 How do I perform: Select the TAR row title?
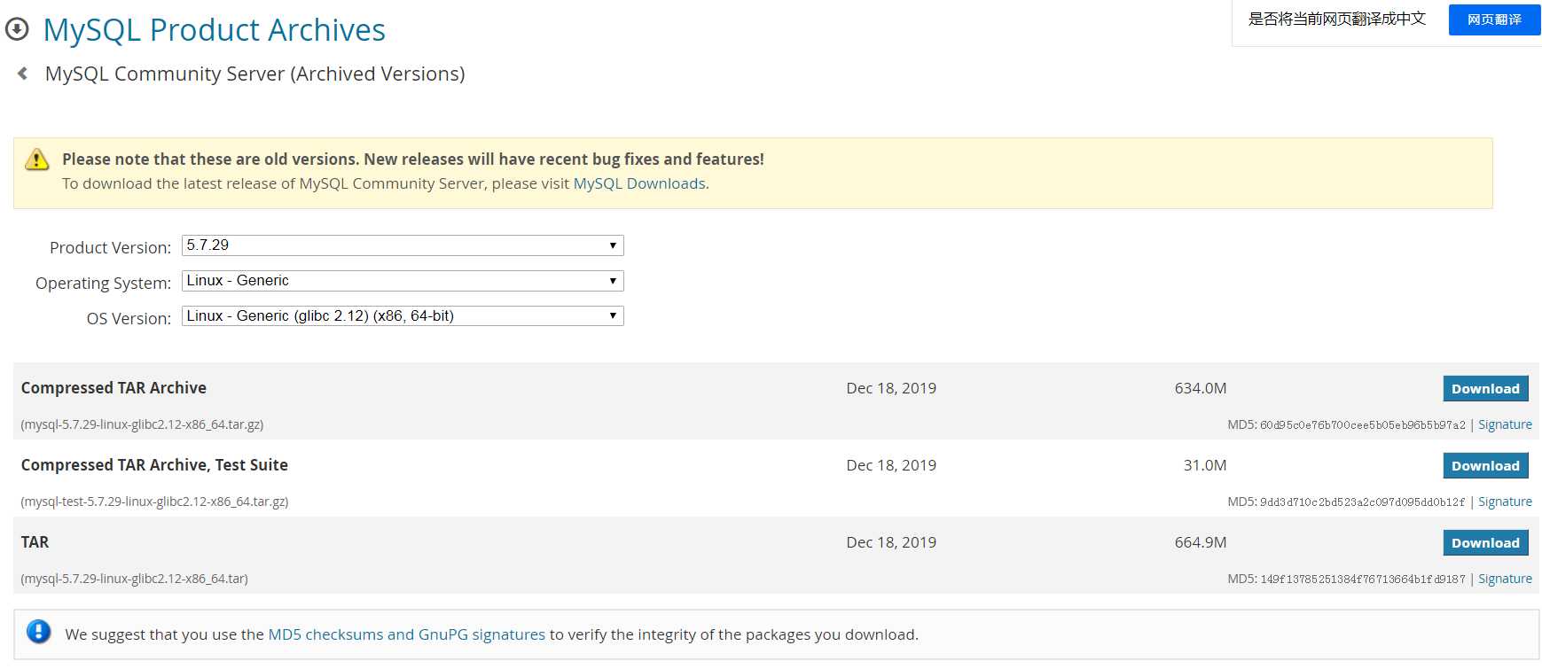[35, 542]
